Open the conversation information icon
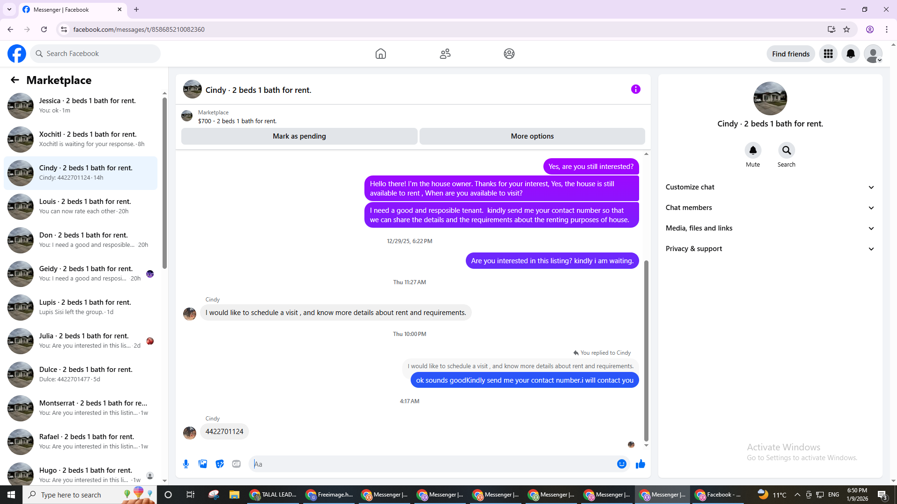This screenshot has height=504, width=897. 635,89
